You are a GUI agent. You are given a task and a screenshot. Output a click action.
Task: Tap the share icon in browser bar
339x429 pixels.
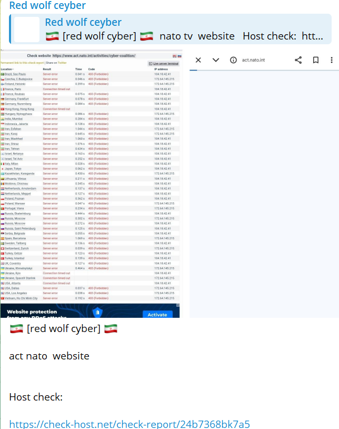(298, 60)
